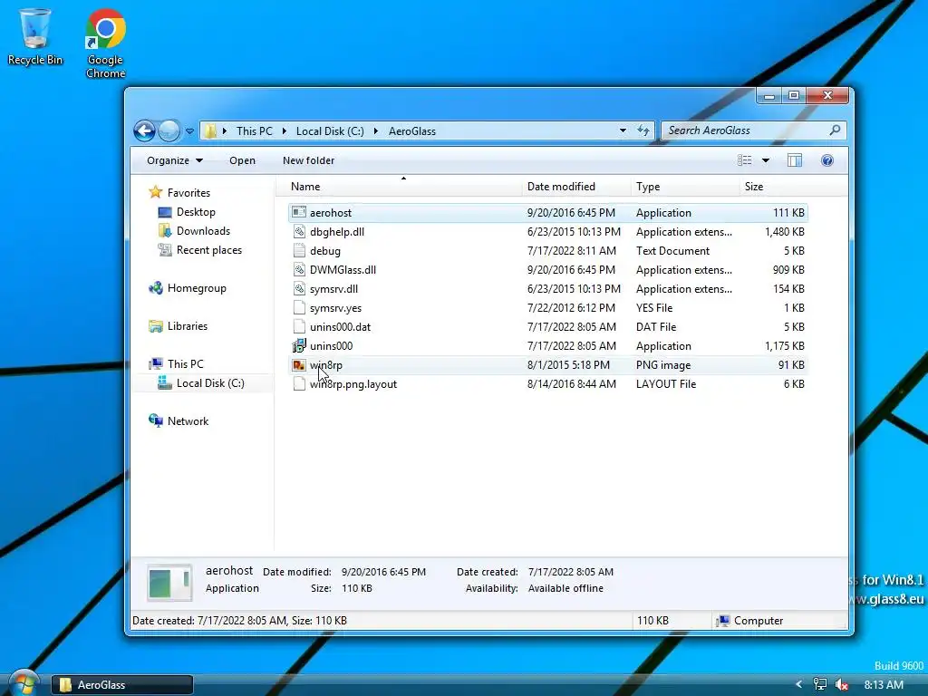This screenshot has width=928, height=696.
Task: Open the Organize menu
Action: coord(175,160)
